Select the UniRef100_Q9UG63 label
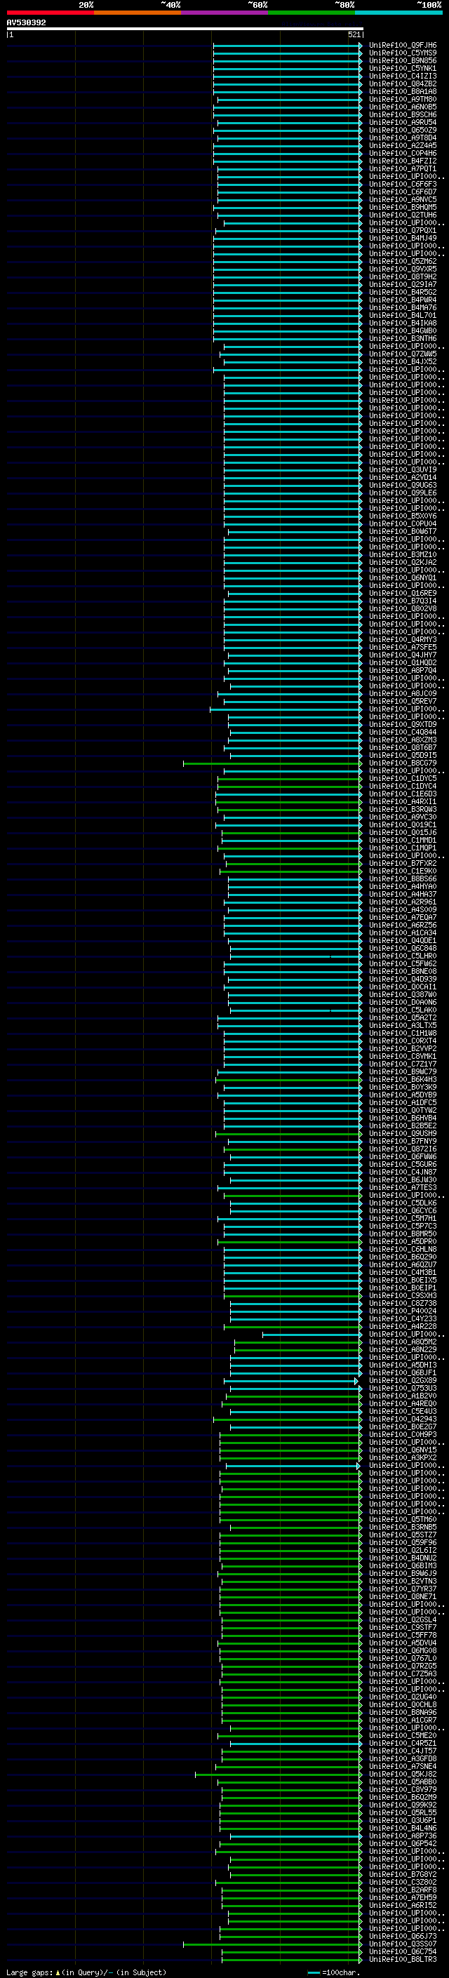Viewport: 449px width, 1978px height. point(402,485)
